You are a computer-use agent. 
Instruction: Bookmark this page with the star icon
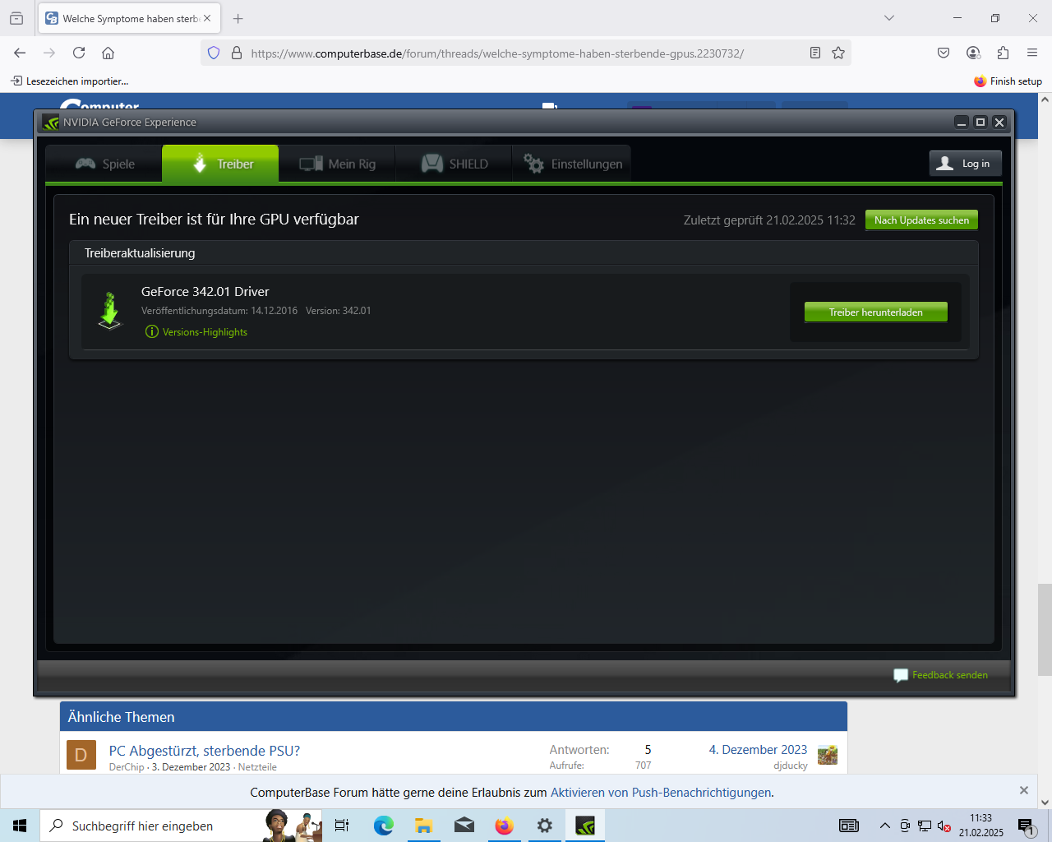click(838, 53)
